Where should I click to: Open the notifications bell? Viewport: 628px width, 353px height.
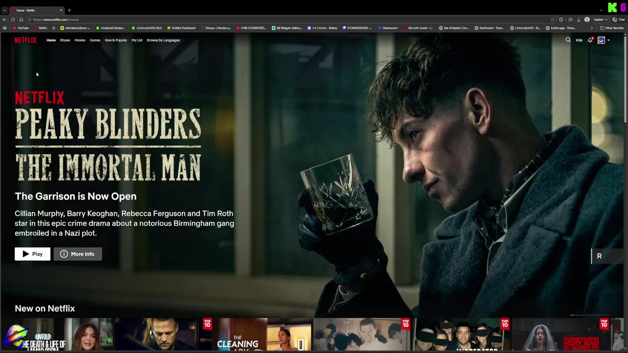coord(590,40)
